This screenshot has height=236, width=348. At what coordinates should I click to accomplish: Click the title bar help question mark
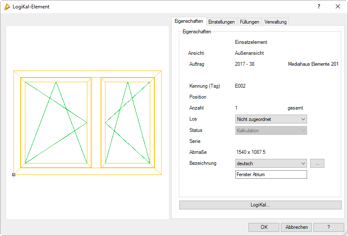(318, 6)
